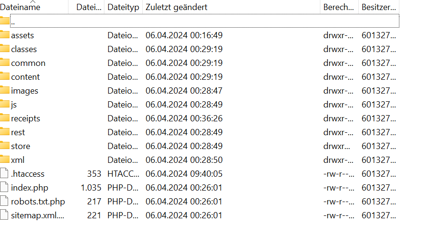Viewport: 431px width, 235px height.
Task: Click the parent directory folder icon
Action: click(x=5, y=21)
